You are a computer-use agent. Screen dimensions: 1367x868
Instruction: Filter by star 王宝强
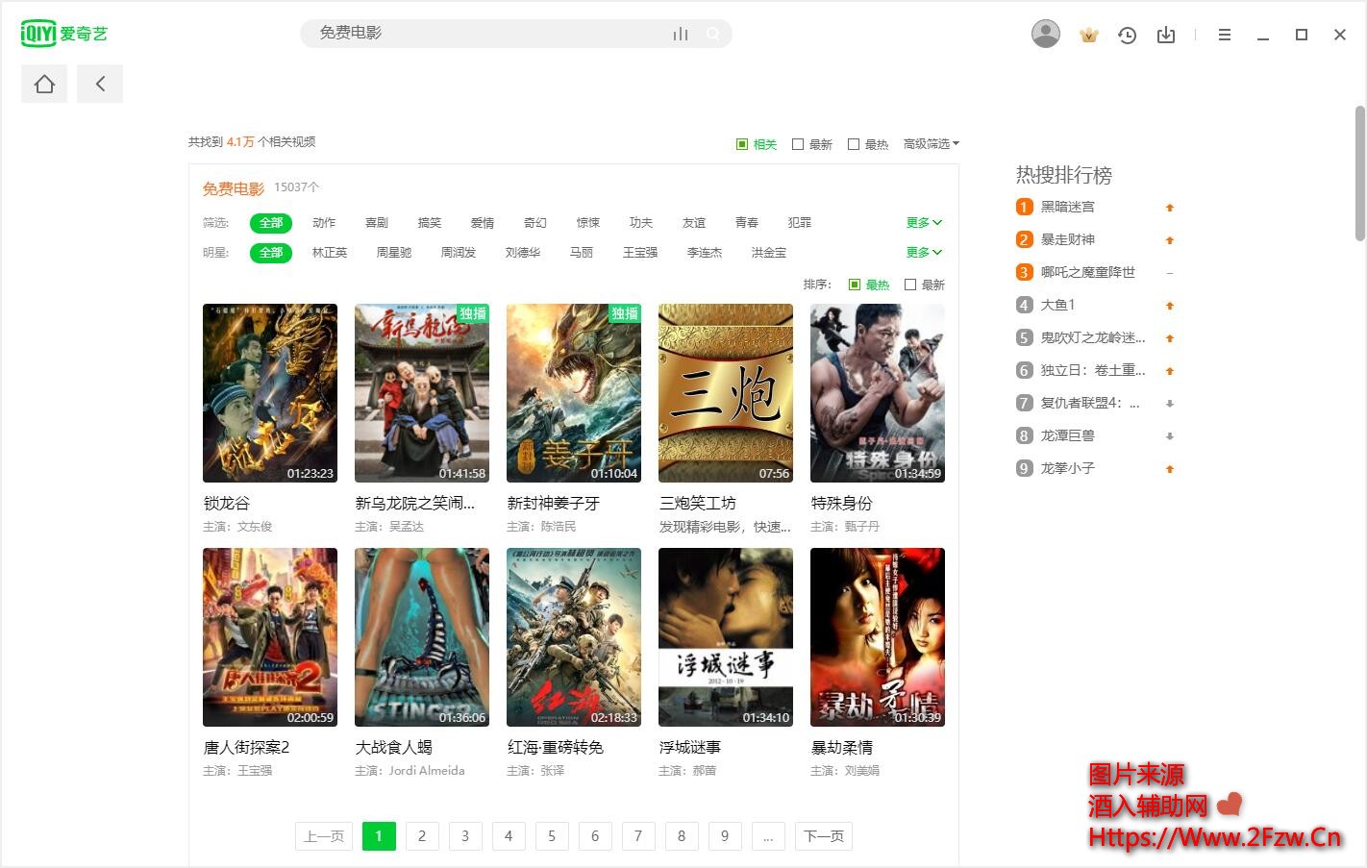(640, 252)
